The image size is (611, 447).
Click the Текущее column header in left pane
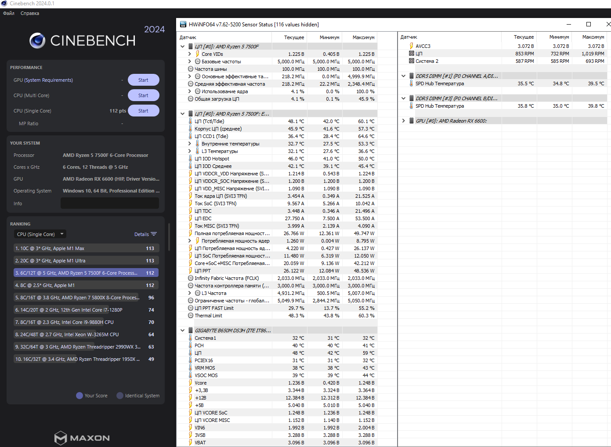(x=294, y=37)
